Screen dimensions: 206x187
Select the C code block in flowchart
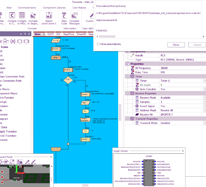pos(86,119)
